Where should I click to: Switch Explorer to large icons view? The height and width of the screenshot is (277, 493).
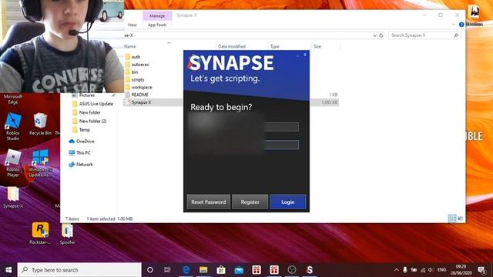460,219
